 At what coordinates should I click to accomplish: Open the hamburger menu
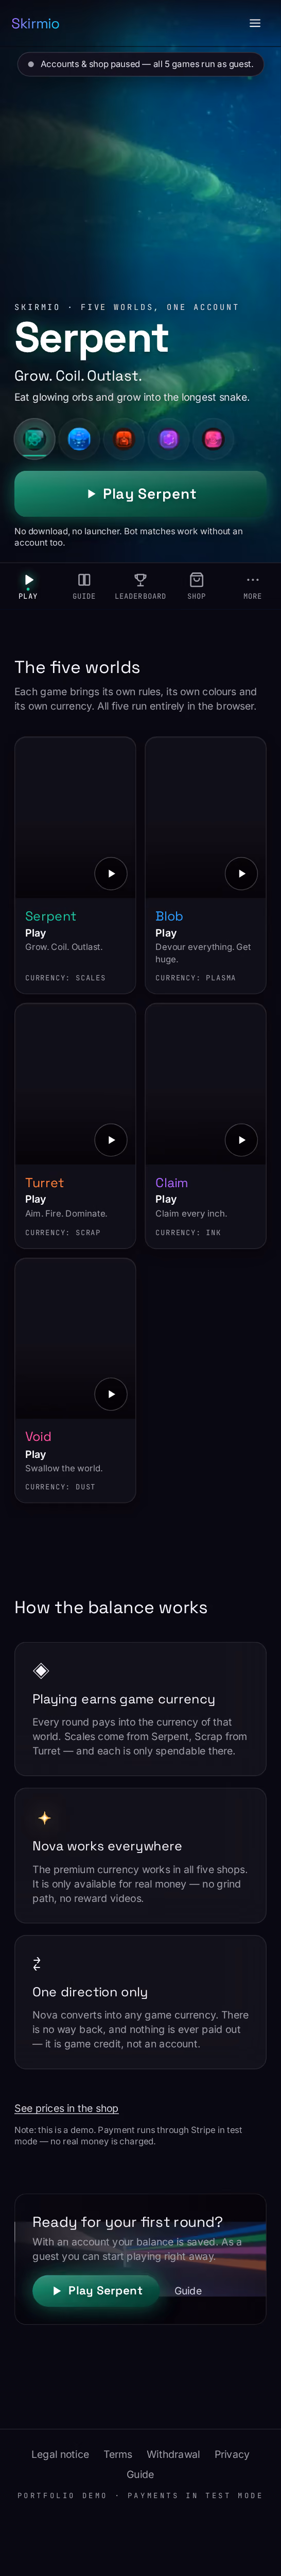(x=255, y=23)
